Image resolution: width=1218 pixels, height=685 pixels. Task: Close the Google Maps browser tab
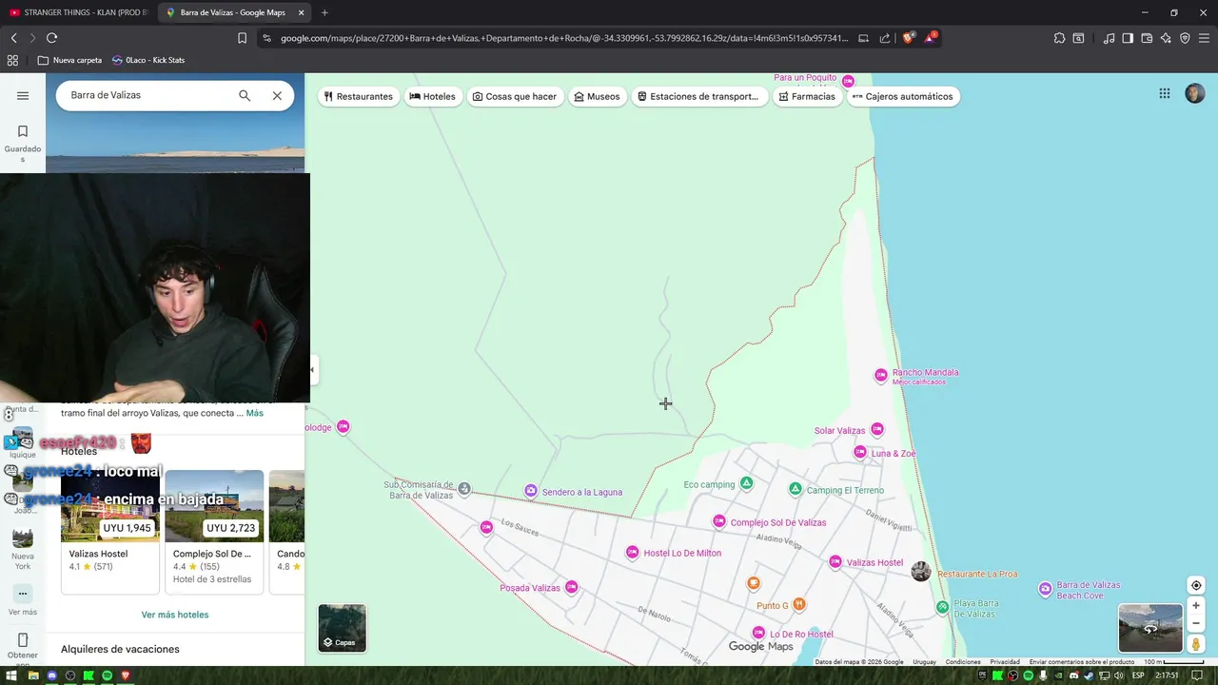point(302,12)
